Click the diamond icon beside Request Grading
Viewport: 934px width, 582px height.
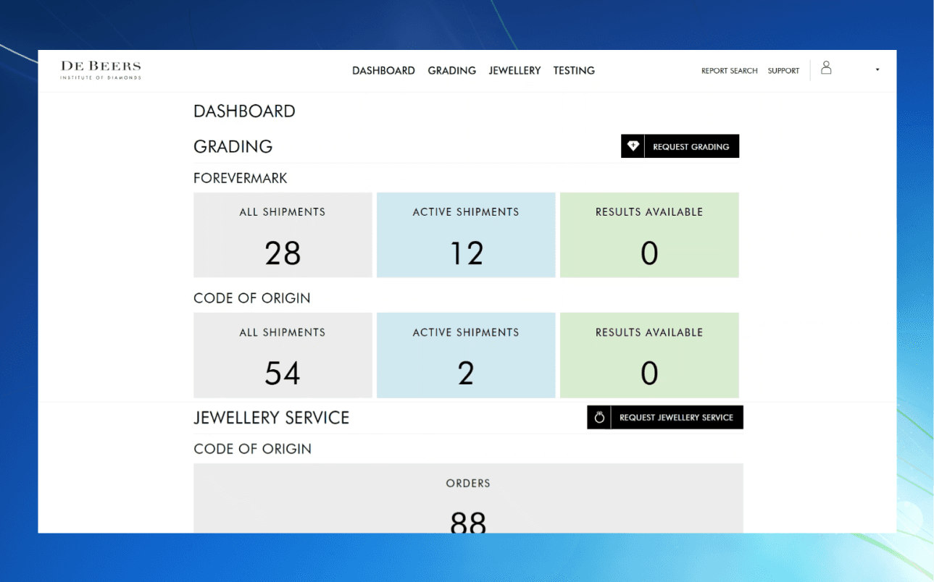[x=633, y=146]
